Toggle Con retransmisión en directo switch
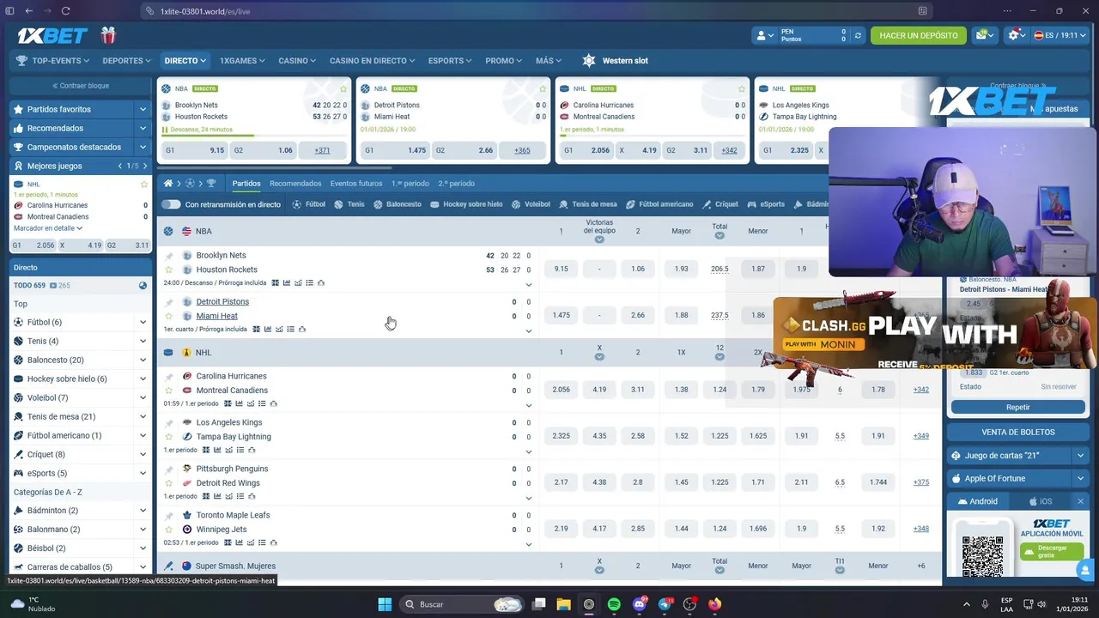Viewport: 1099px width, 618px height. 171,204
